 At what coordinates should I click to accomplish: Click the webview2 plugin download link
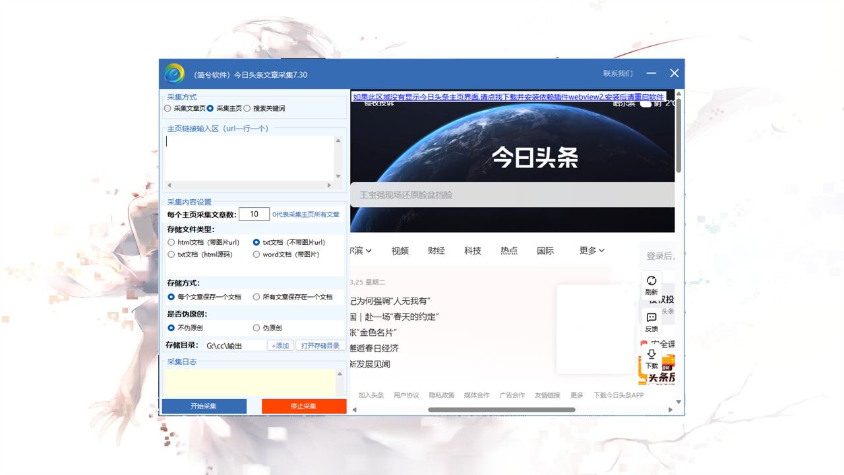click(x=508, y=97)
